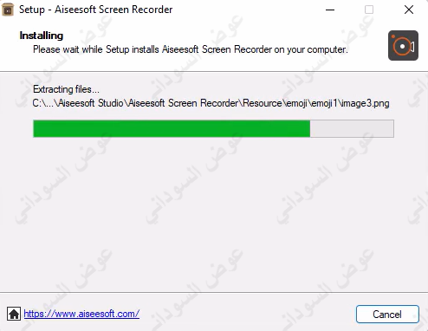The image size is (428, 331).
Task: Click the greyed-out maximize button
Action: click(x=369, y=10)
